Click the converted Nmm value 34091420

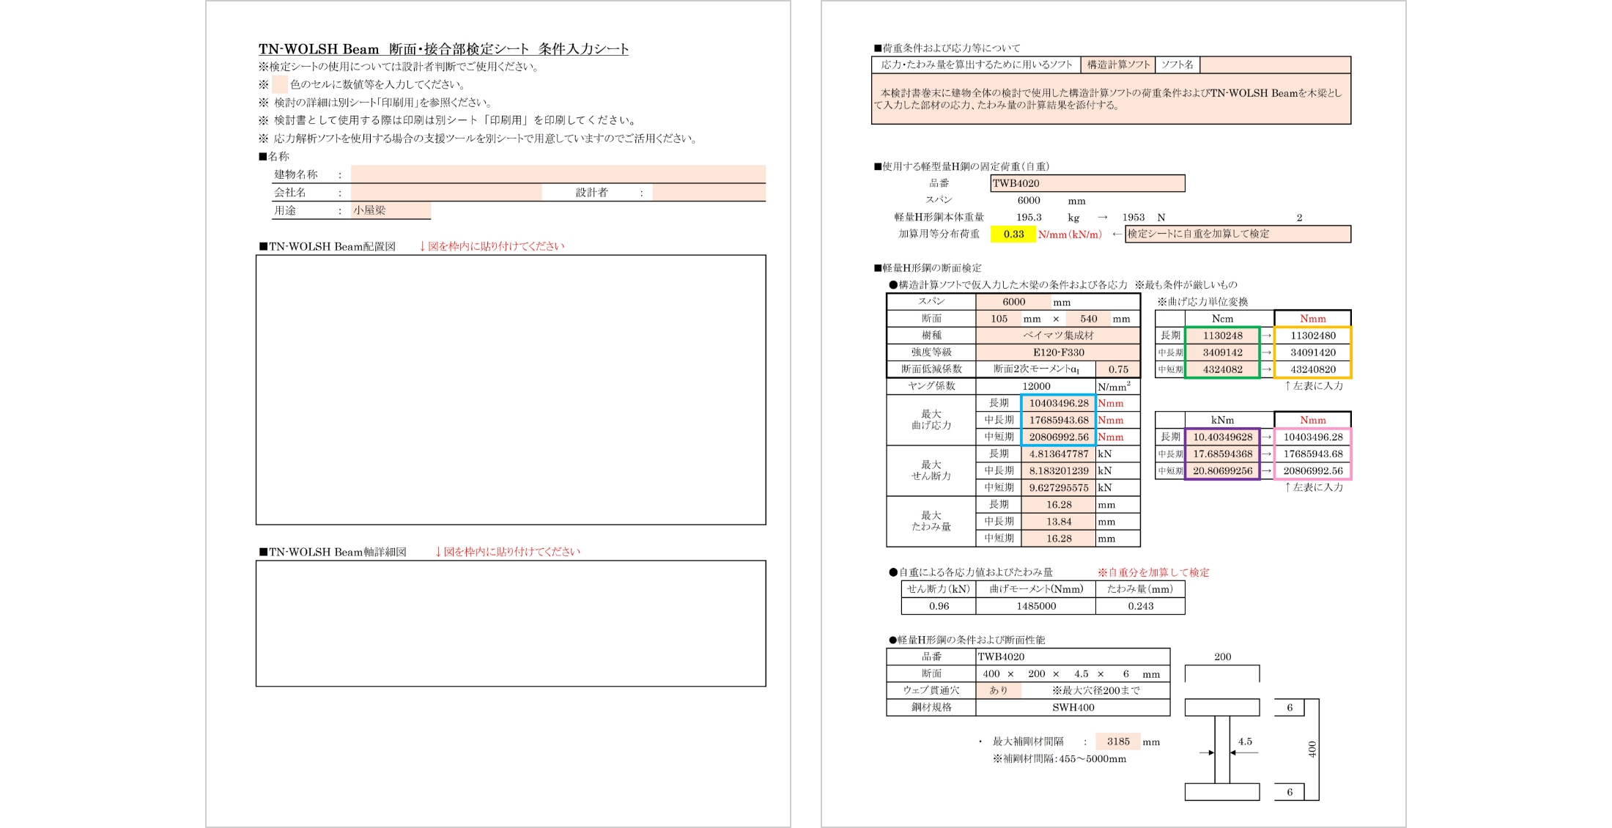1313,352
